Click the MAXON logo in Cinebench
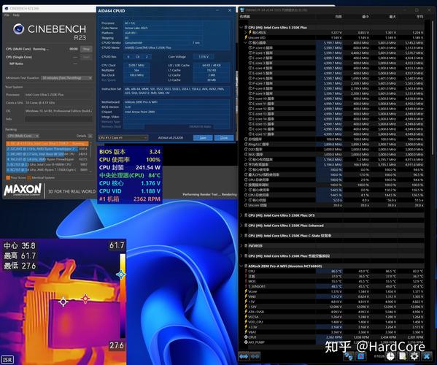437x365 pixels. tap(23, 190)
